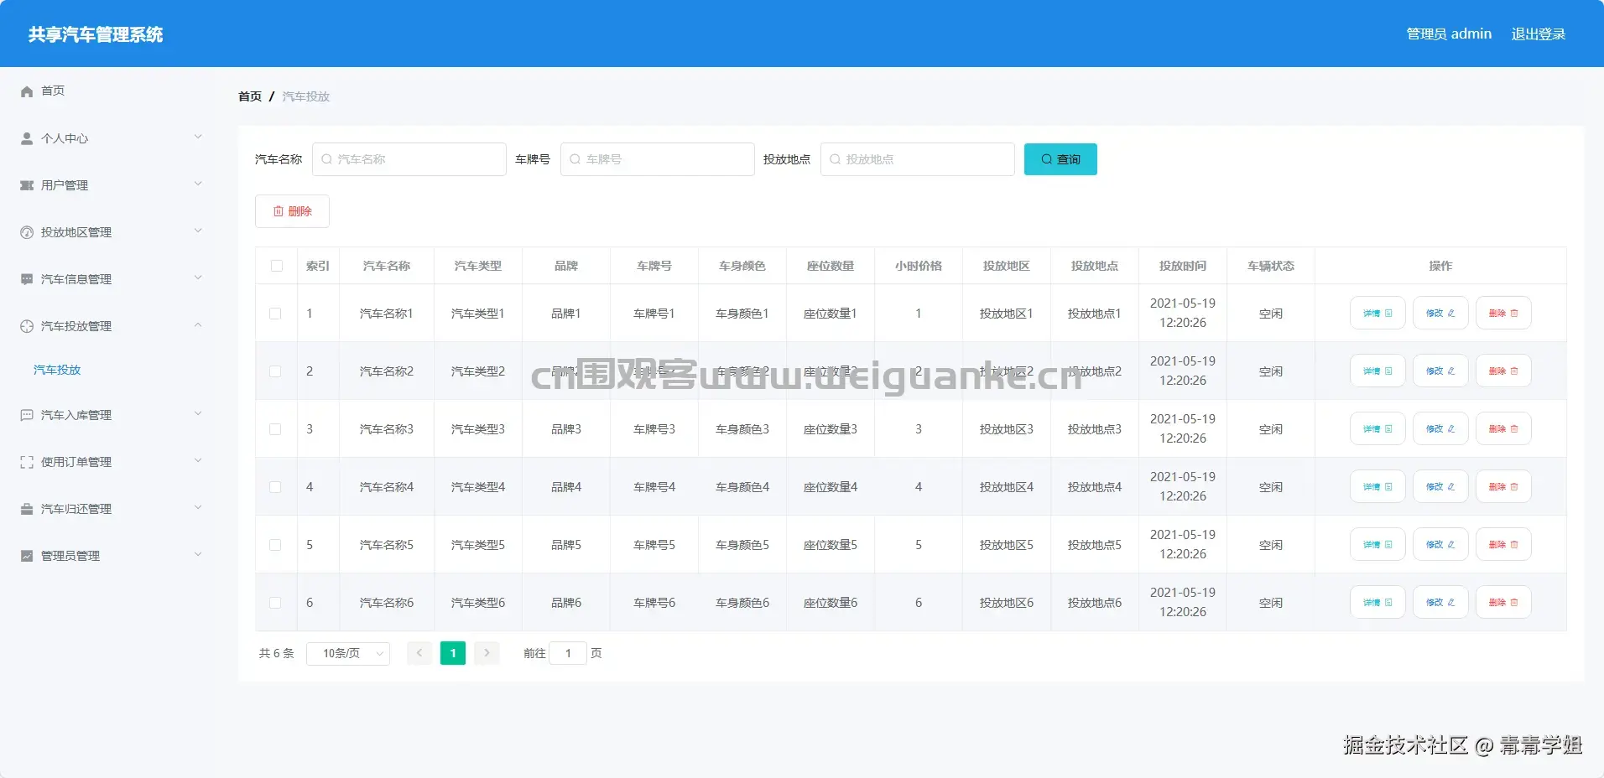The image size is (1604, 778).
Task: Check the box for 汽车名称6 row
Action: (275, 603)
